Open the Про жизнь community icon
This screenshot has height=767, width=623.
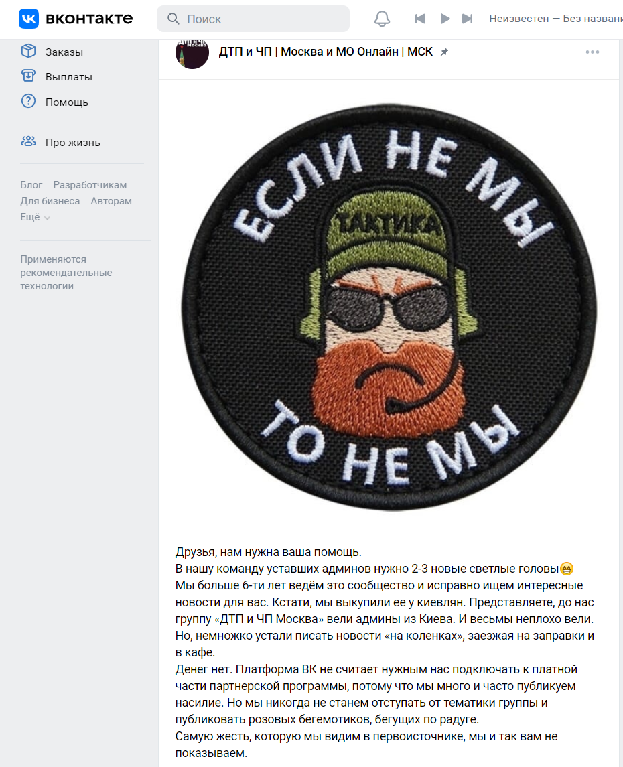28,142
